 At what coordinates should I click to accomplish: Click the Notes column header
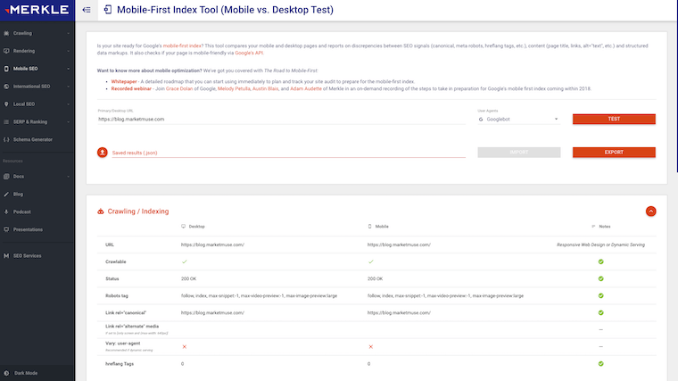[x=601, y=227]
